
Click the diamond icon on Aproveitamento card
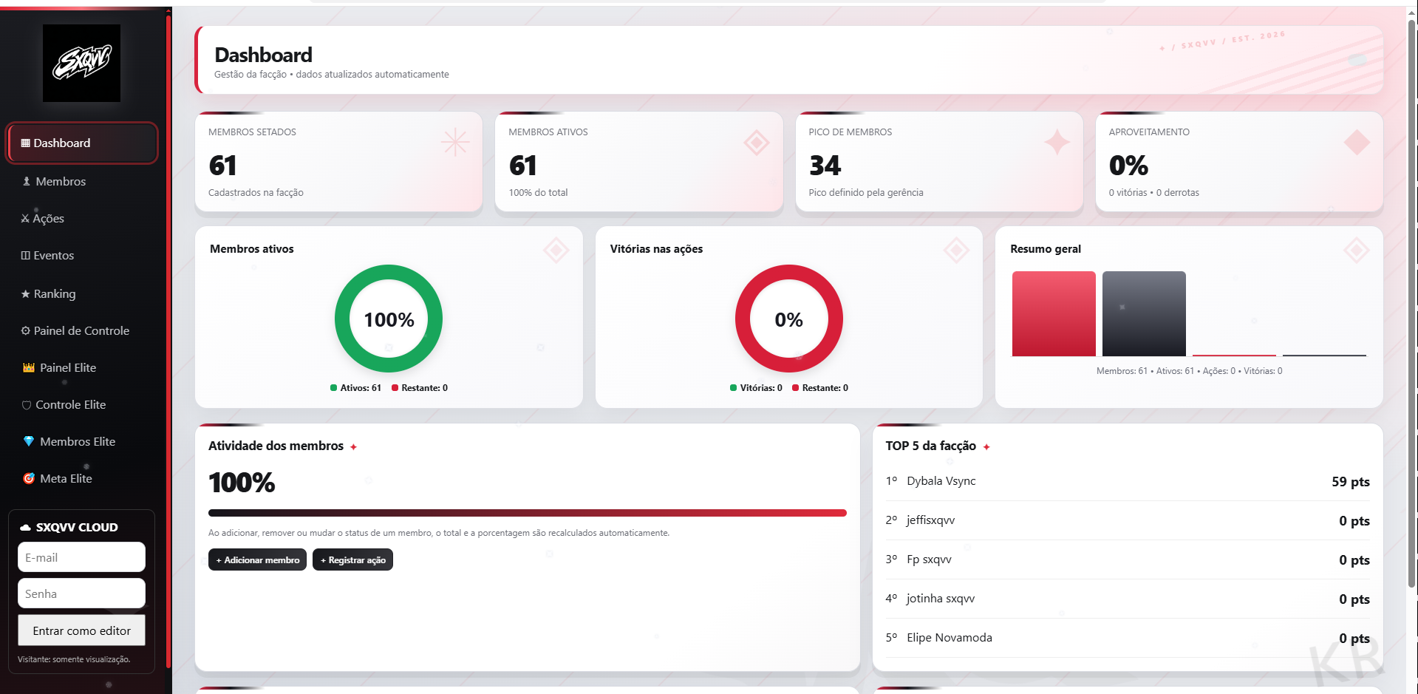click(1357, 142)
